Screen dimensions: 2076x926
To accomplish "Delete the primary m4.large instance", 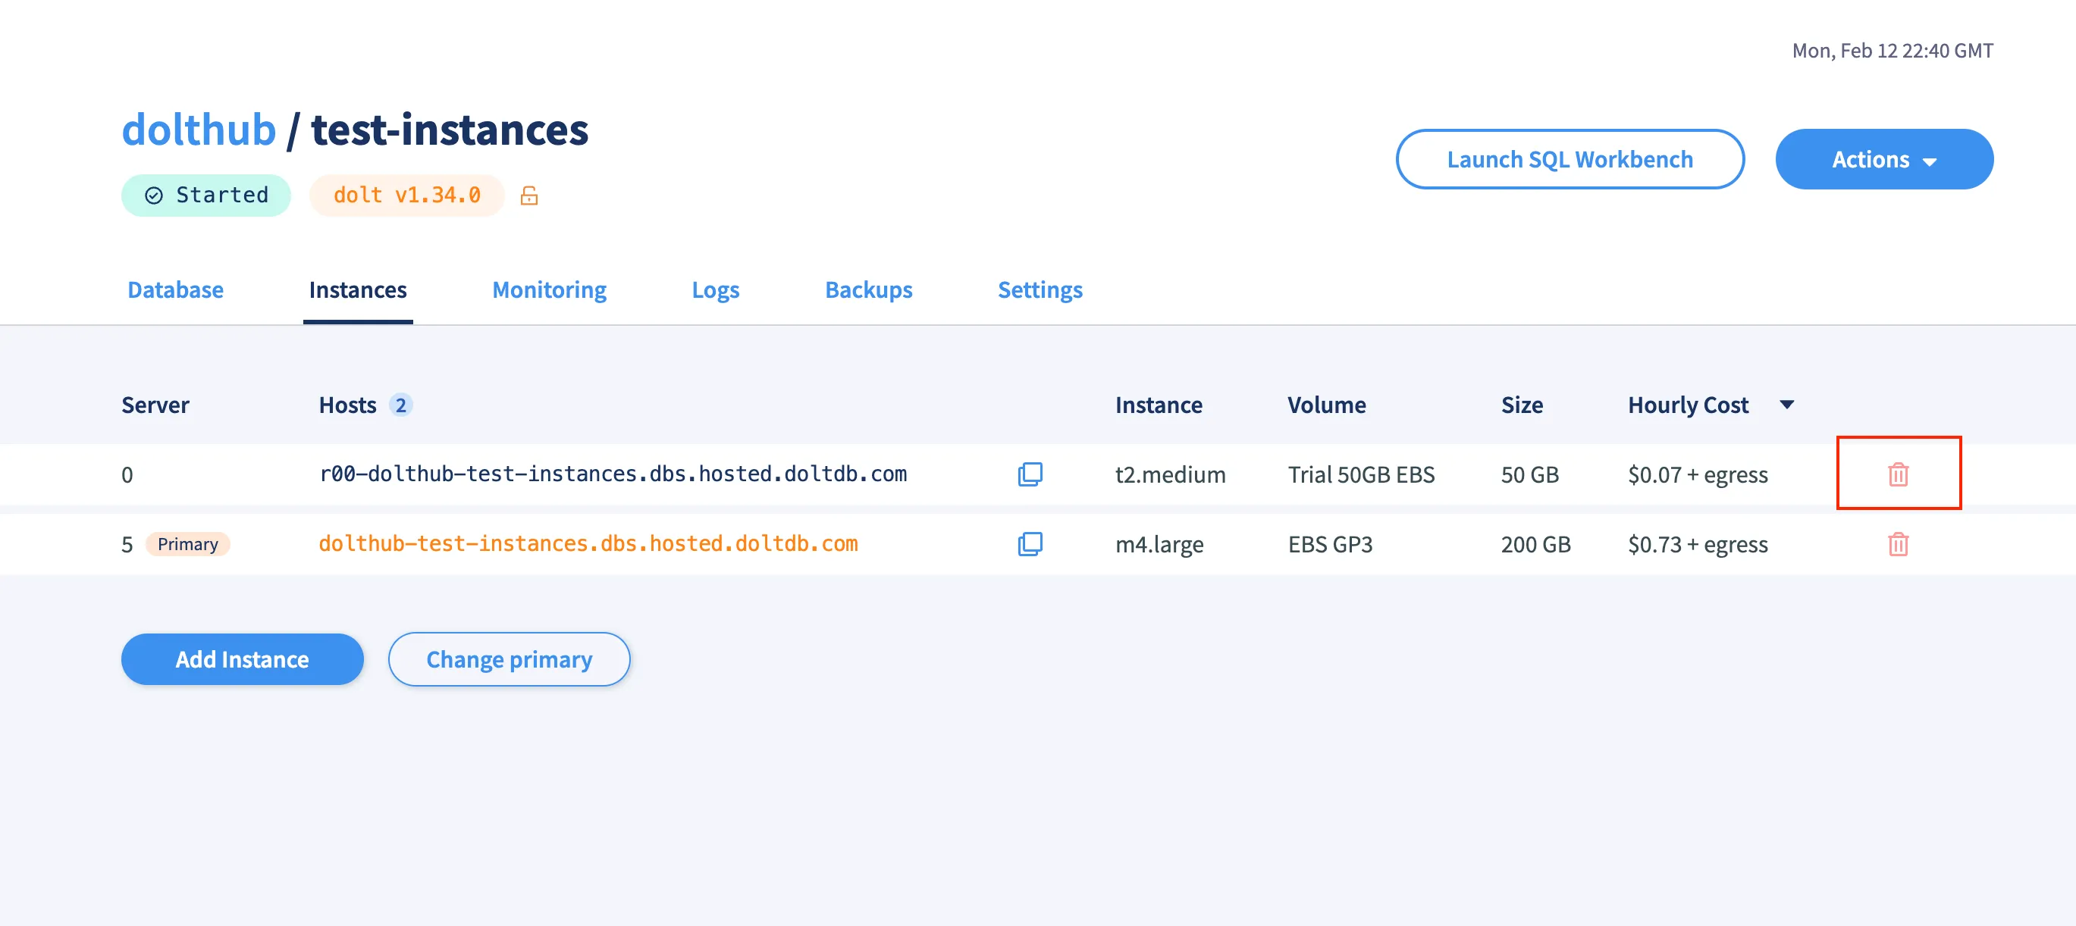I will pyautogui.click(x=1898, y=544).
